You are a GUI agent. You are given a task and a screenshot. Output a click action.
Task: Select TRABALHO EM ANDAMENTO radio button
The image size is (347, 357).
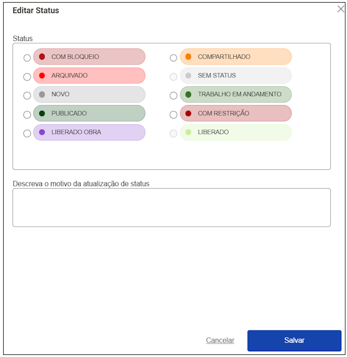tap(173, 96)
